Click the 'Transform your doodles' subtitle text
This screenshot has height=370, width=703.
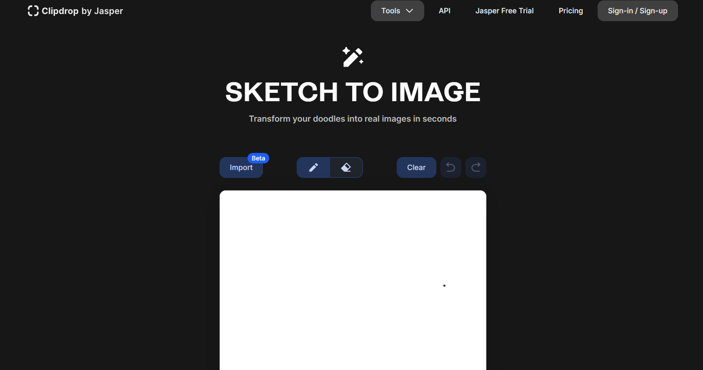(x=352, y=119)
